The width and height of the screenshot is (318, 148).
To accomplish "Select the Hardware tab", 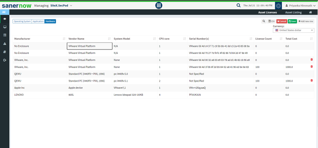I will pos(50,21).
